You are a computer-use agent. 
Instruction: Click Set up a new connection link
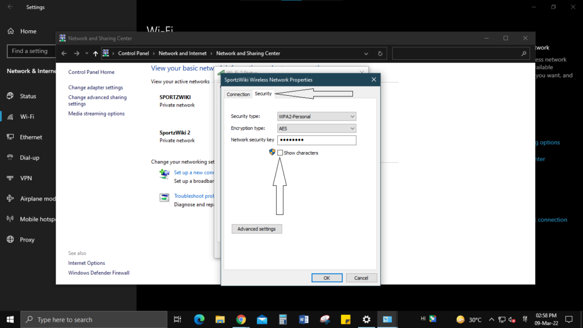(x=194, y=173)
